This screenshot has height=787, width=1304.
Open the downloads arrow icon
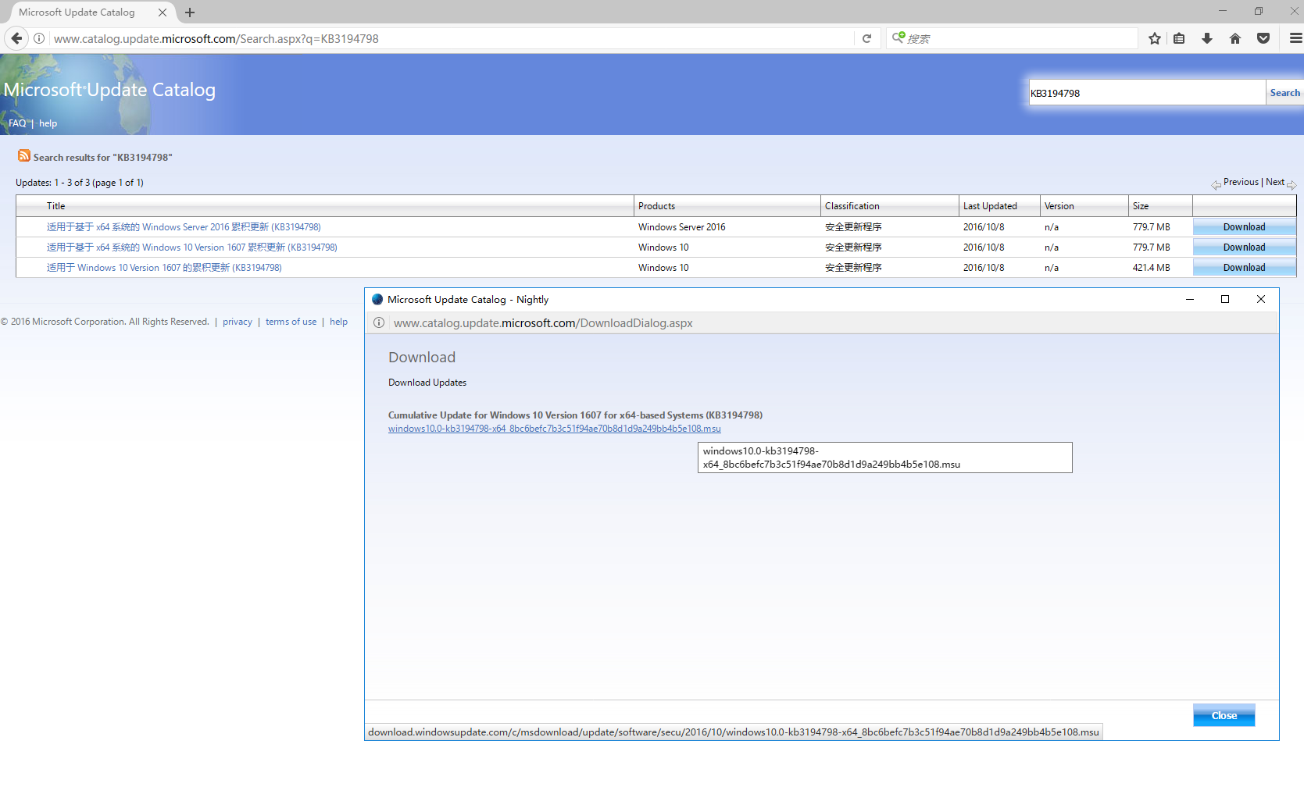click(1207, 38)
